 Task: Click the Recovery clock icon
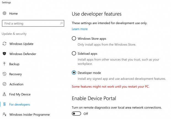click(4, 74)
